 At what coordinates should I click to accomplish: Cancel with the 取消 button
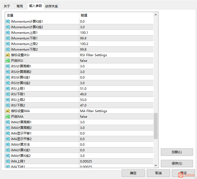pos(158,173)
